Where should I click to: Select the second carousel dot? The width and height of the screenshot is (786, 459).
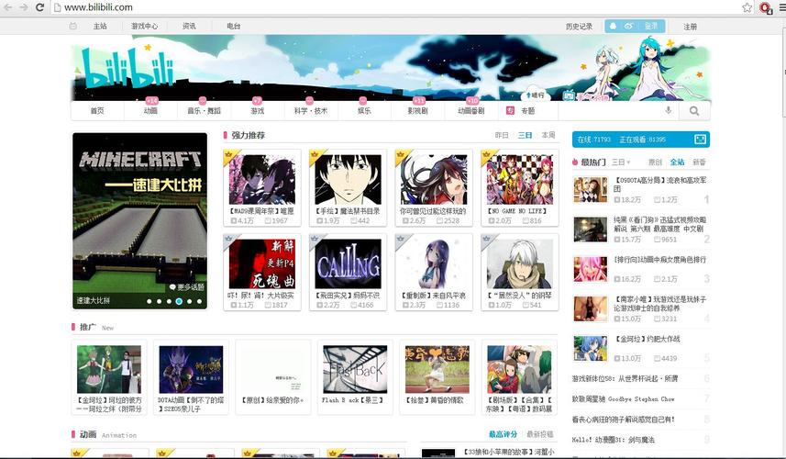159,301
